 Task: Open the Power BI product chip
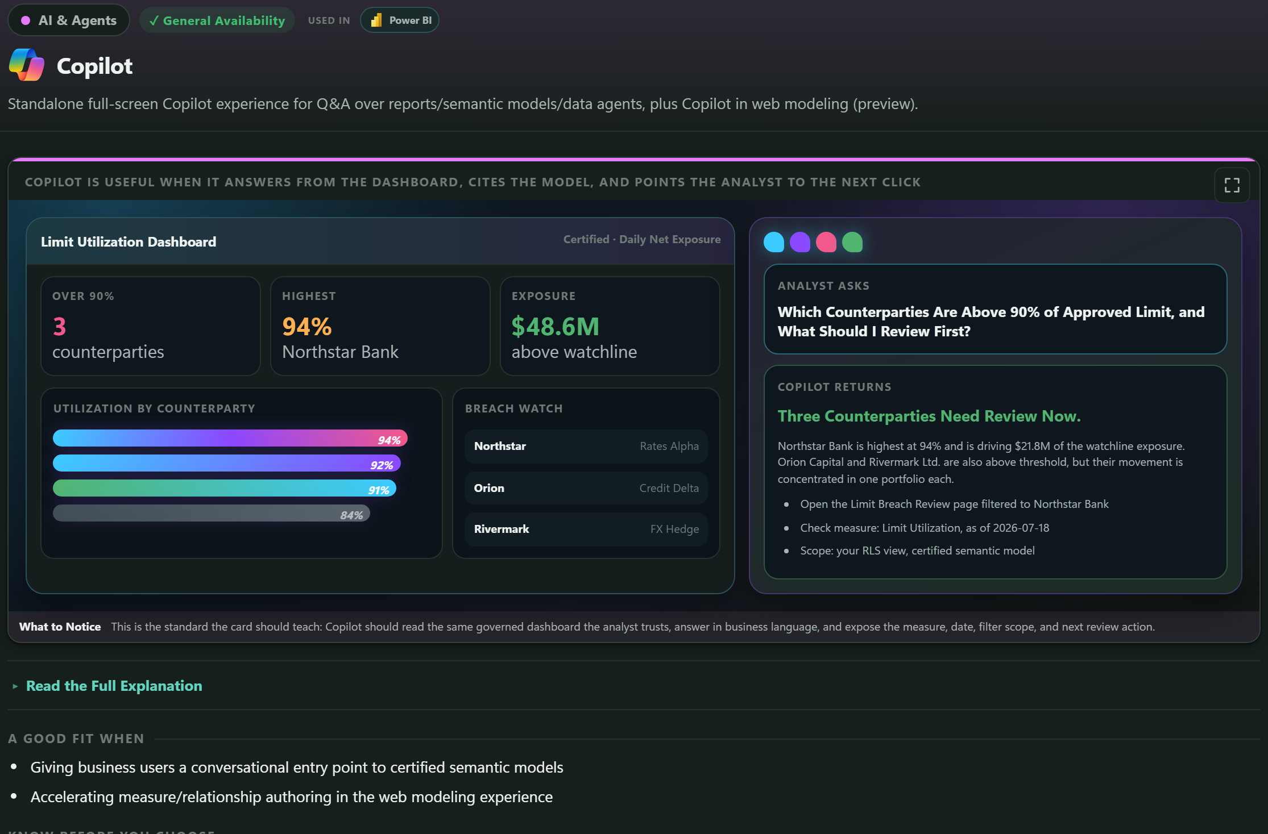point(400,20)
